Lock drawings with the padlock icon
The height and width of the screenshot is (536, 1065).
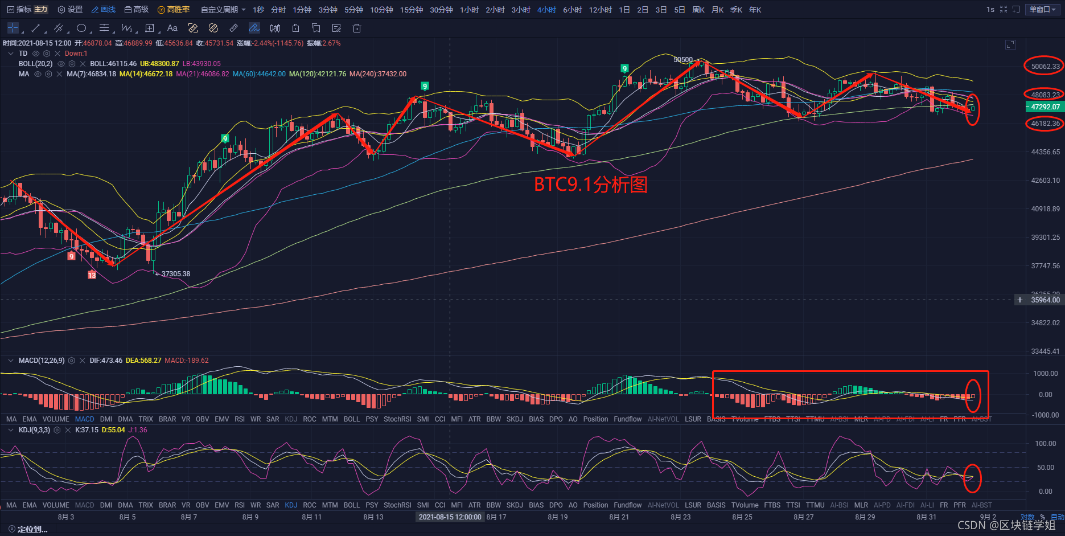(295, 28)
